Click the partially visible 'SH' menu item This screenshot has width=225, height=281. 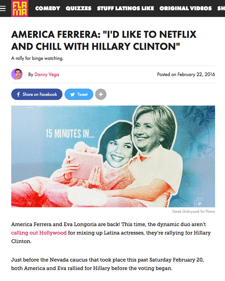click(221, 8)
